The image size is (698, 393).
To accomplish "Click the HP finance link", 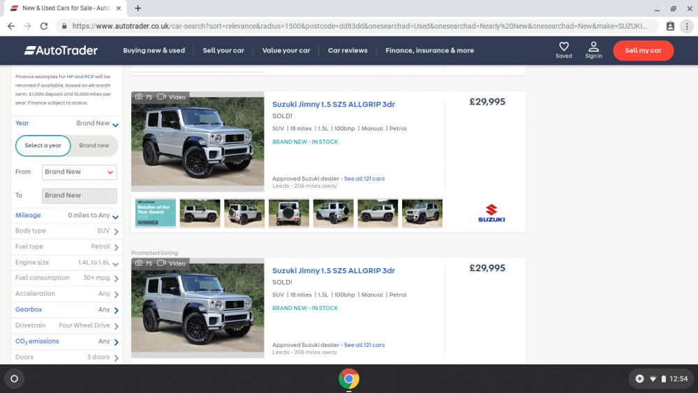I will (x=70, y=77).
